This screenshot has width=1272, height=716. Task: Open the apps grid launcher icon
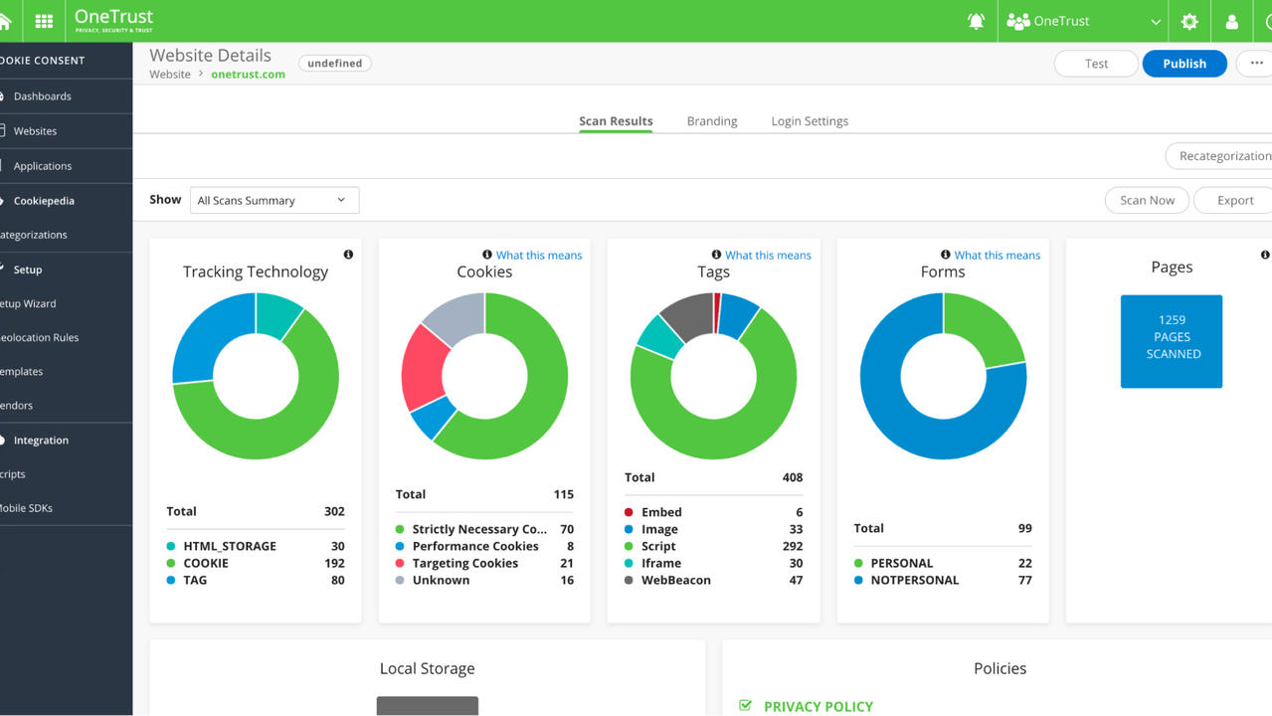tap(44, 21)
